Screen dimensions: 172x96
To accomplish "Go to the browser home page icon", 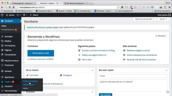I will tap(13, 7).
